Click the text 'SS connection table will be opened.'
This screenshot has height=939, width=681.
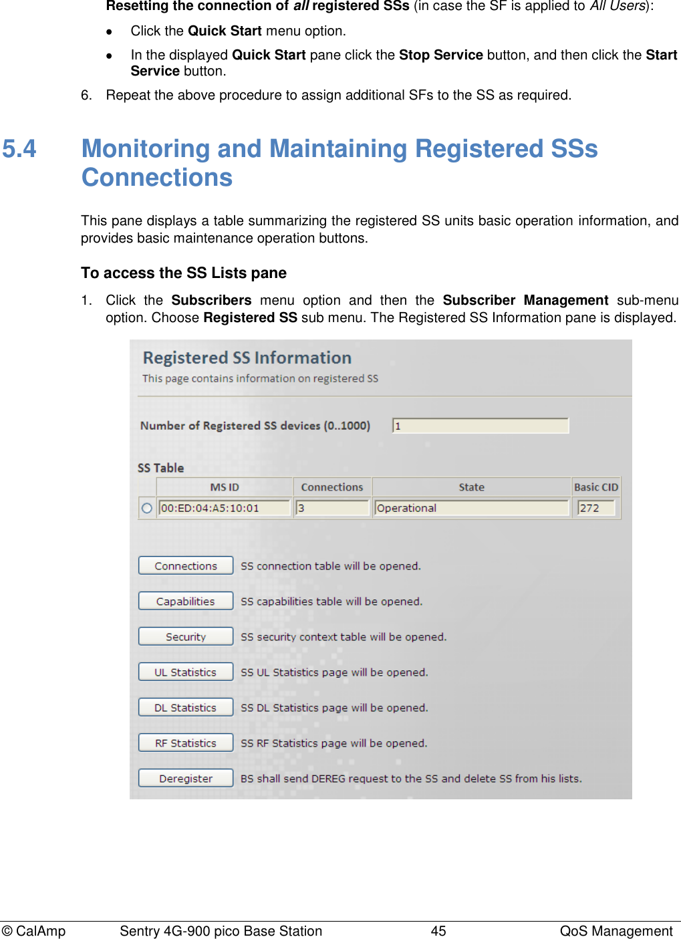pos(331,566)
